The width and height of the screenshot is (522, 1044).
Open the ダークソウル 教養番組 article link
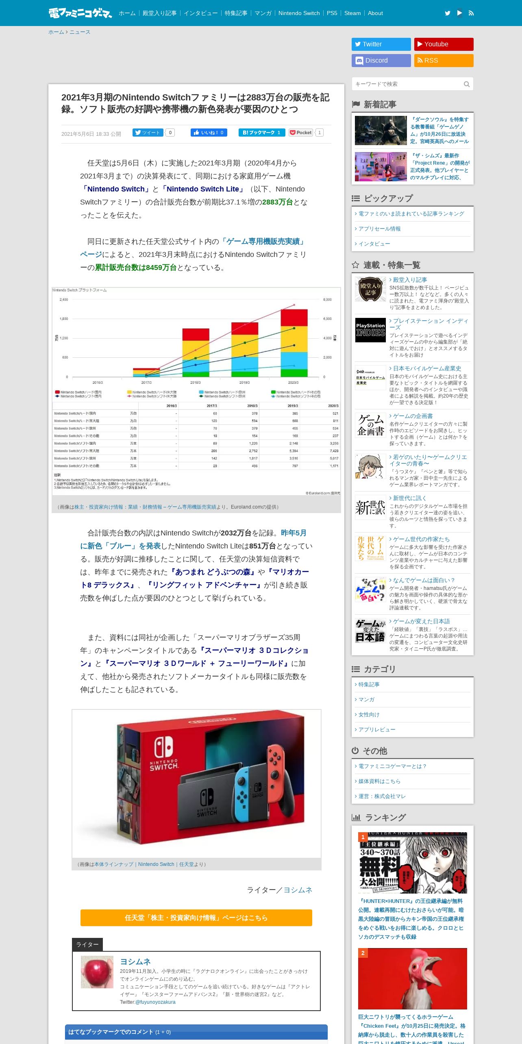[x=439, y=130]
